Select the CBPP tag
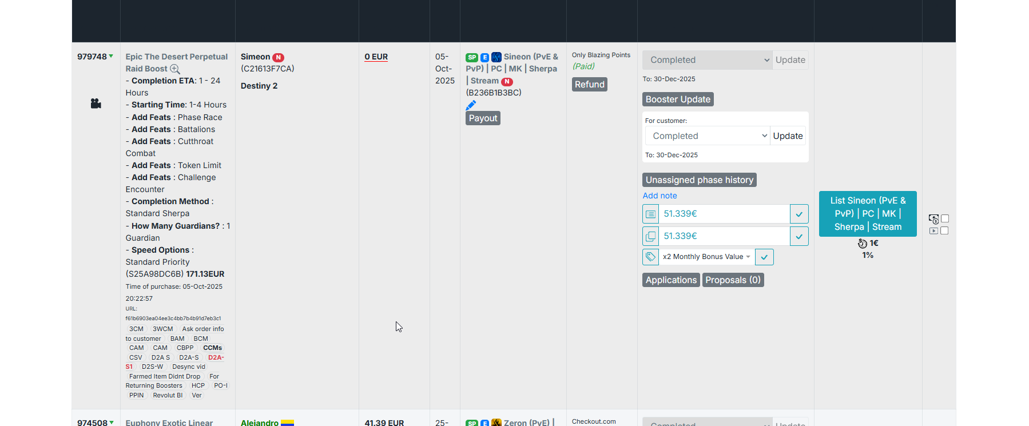Viewport: 1029px width, 426px height. coord(185,348)
